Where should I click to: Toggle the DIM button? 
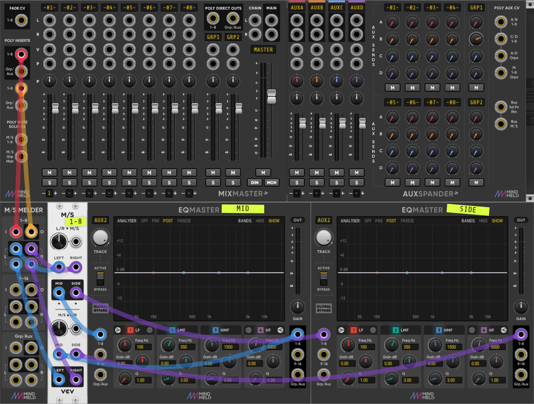(254, 183)
